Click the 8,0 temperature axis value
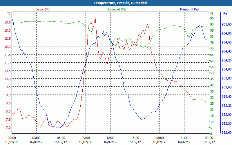232x145 pixels. (9, 111)
